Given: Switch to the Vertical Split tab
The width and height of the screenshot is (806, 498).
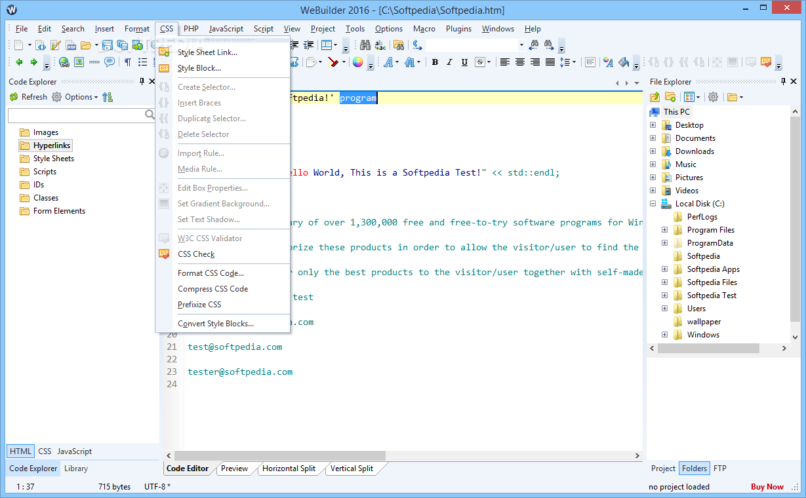Looking at the screenshot, I should pyautogui.click(x=352, y=469).
